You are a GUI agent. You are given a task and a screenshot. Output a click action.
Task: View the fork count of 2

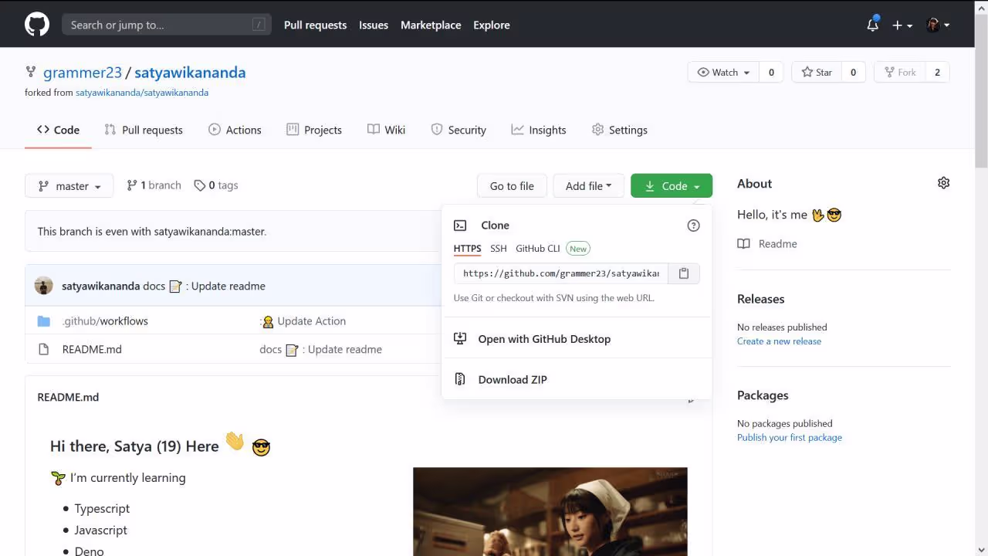coord(937,73)
